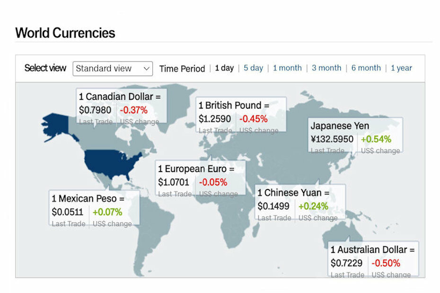Select the 1 day time period
Viewport: 440px width, 293px height.
pyautogui.click(x=224, y=68)
